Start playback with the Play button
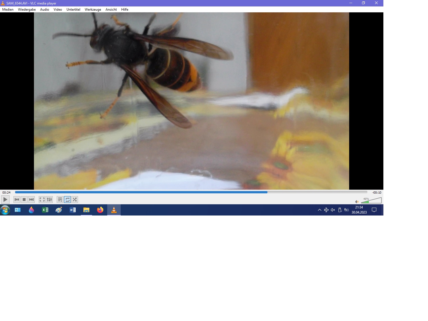This screenshot has width=428, height=321. [x=5, y=200]
